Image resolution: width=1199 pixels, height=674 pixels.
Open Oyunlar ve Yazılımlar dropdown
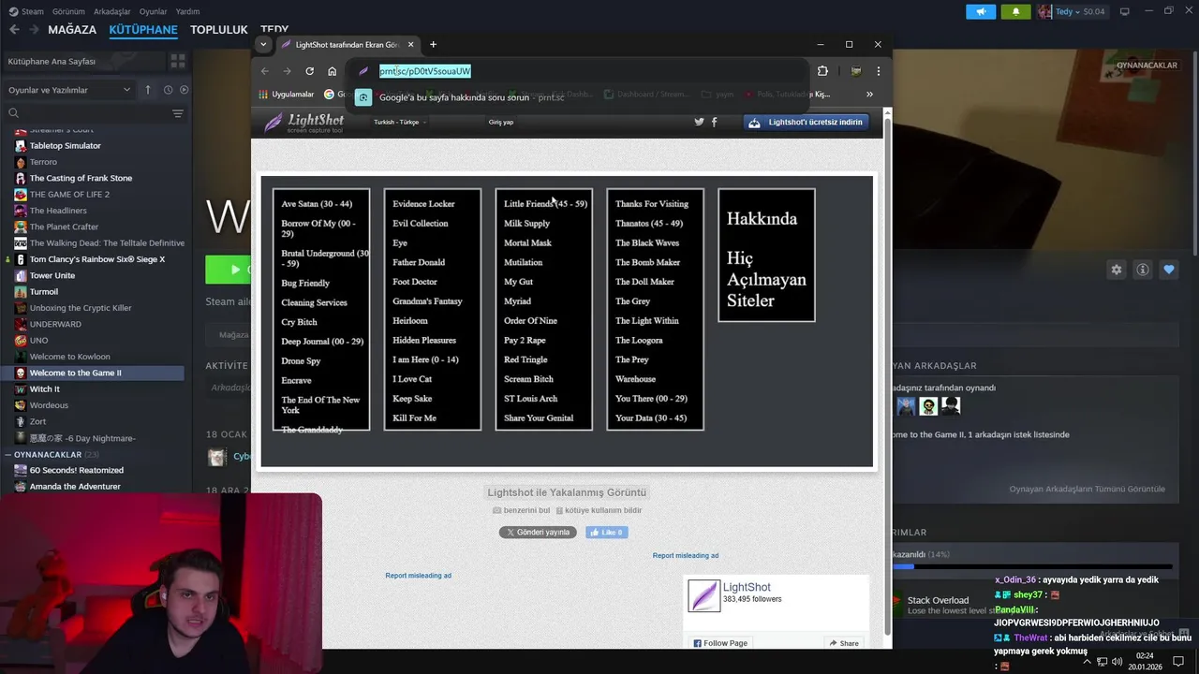[69, 90]
